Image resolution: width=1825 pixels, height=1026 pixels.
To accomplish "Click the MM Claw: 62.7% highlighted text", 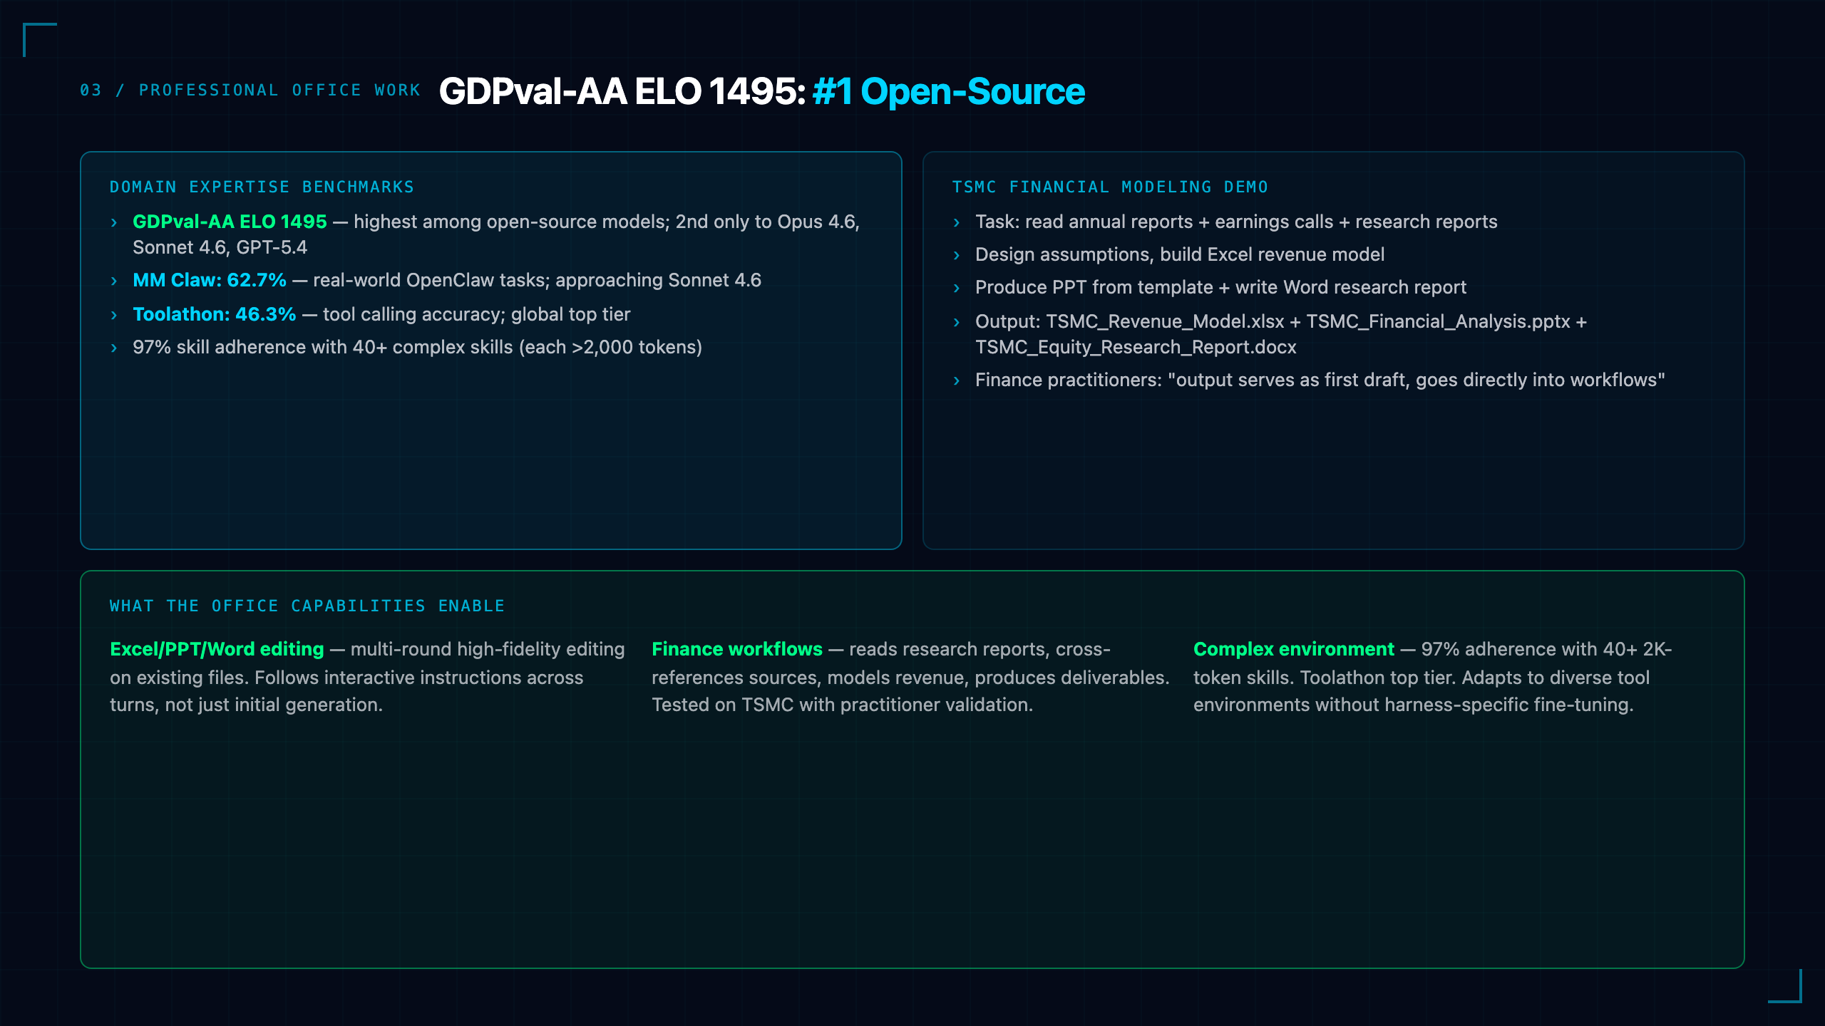I will tap(210, 280).
